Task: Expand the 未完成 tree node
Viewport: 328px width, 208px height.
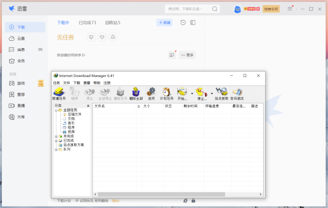Action: coord(56,136)
